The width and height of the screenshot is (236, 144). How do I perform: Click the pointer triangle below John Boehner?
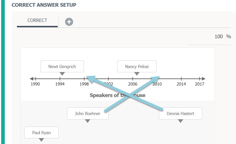click(x=88, y=121)
